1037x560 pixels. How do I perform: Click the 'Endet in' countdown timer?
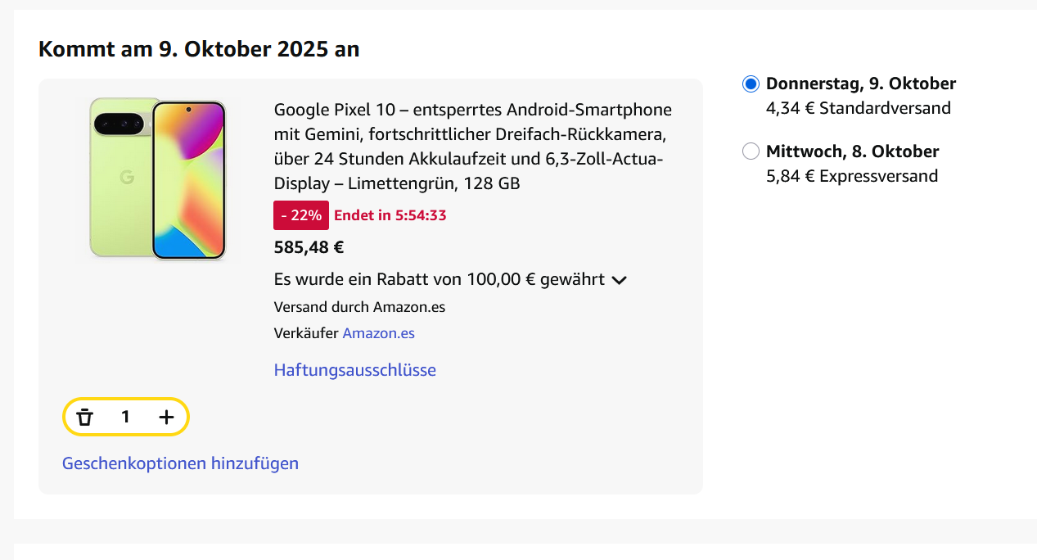pyautogui.click(x=390, y=215)
